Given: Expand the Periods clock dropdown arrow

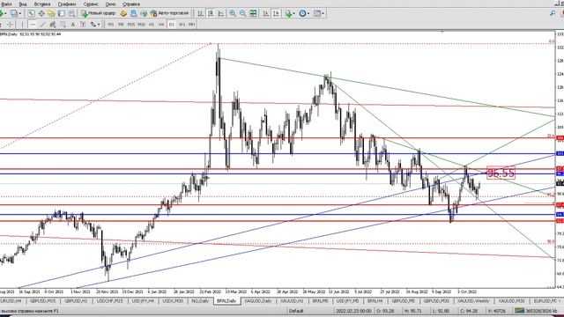Looking at the screenshot, I should click(x=308, y=13).
